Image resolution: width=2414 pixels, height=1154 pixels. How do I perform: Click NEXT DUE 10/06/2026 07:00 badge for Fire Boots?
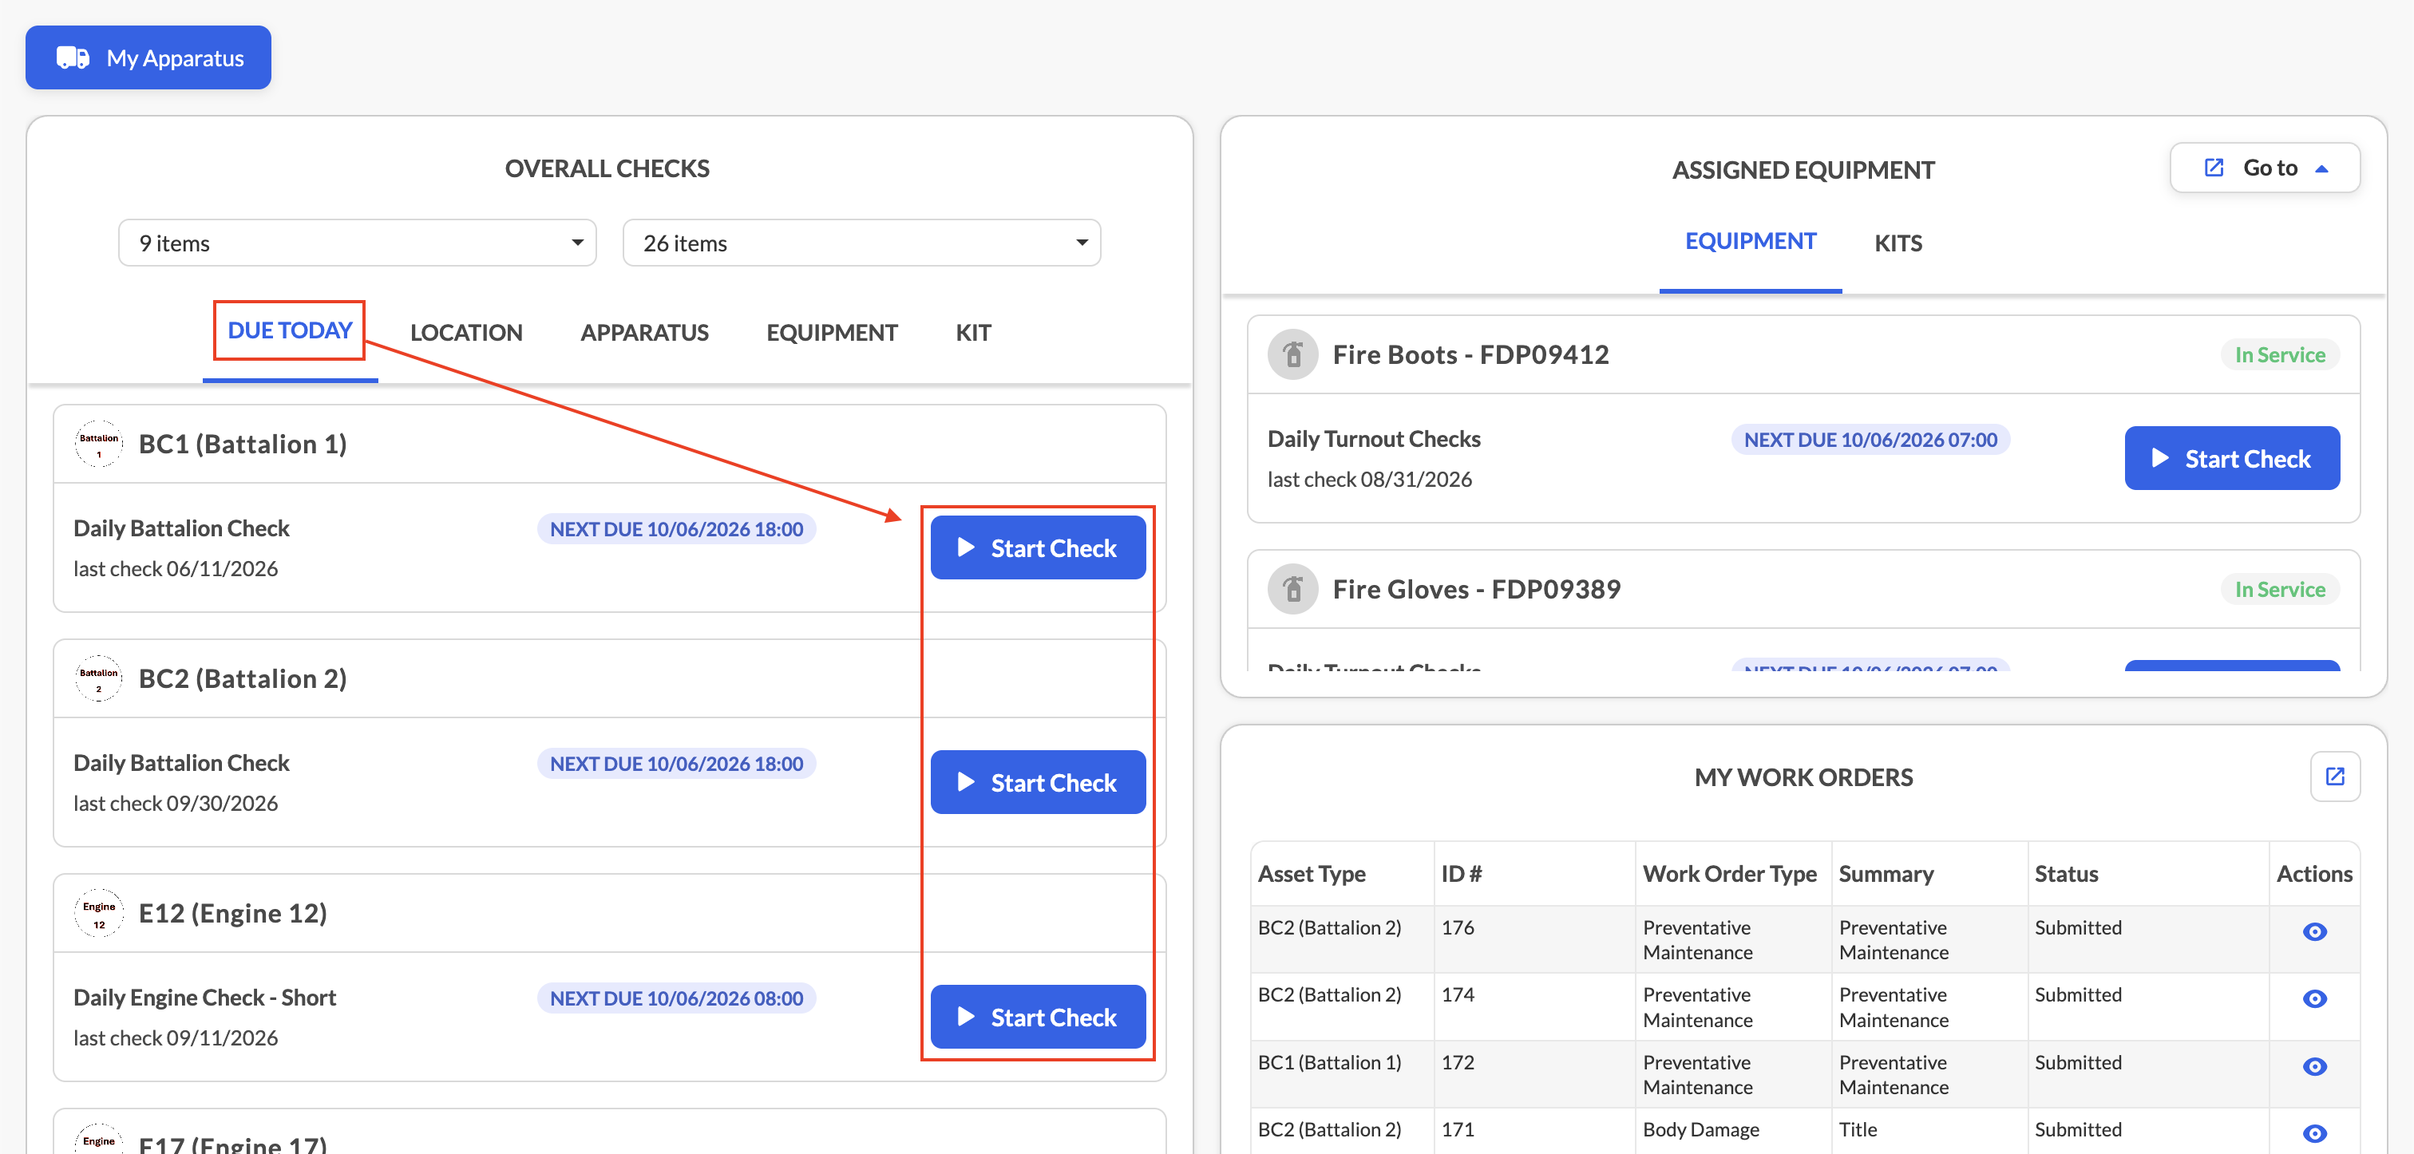(1870, 441)
